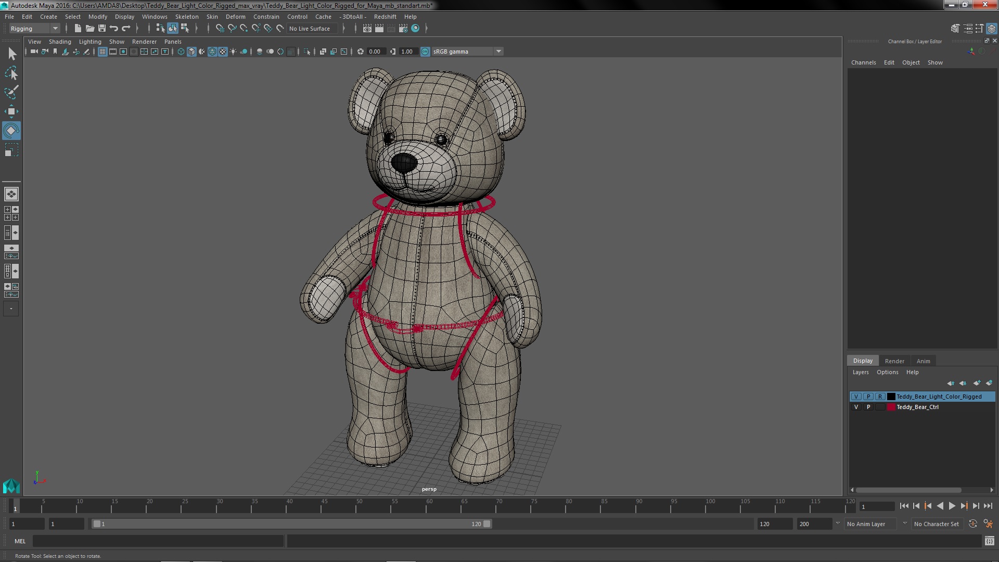Enable use all lights in viewport
999x562 pixels.
tap(234, 52)
